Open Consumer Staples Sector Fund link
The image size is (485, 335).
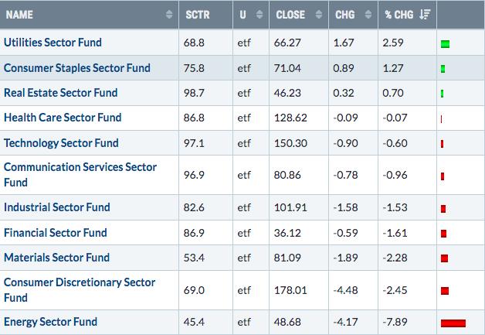click(77, 68)
